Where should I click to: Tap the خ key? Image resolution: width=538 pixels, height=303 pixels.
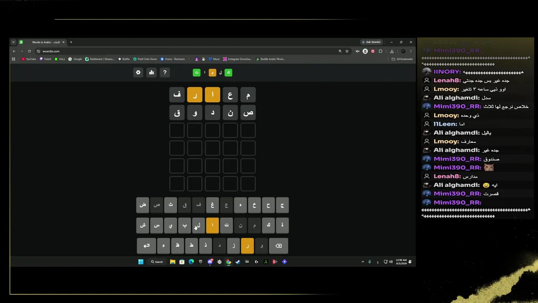tap(254, 205)
